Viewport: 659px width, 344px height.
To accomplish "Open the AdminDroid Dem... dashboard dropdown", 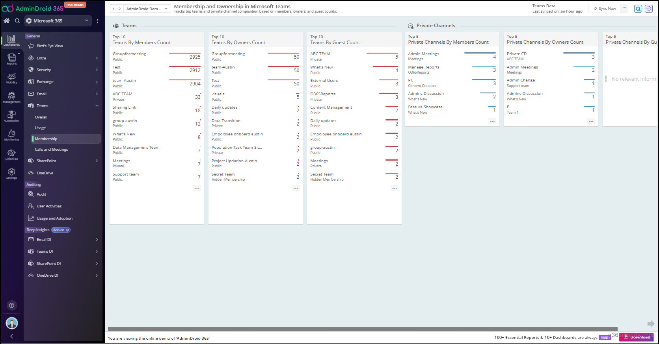I will pyautogui.click(x=147, y=9).
